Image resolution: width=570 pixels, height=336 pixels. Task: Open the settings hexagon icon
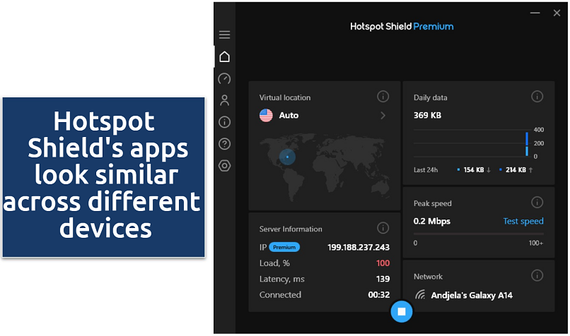(x=224, y=166)
